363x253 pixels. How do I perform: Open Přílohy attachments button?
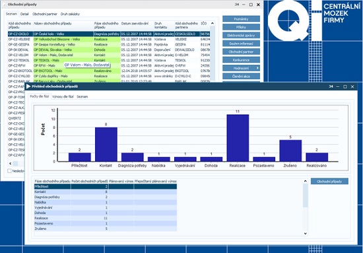[241, 27]
